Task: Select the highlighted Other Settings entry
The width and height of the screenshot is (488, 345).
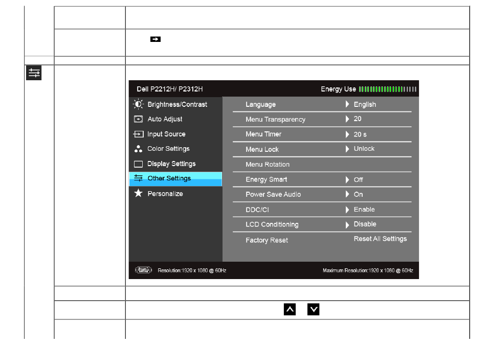Action: pos(176,179)
